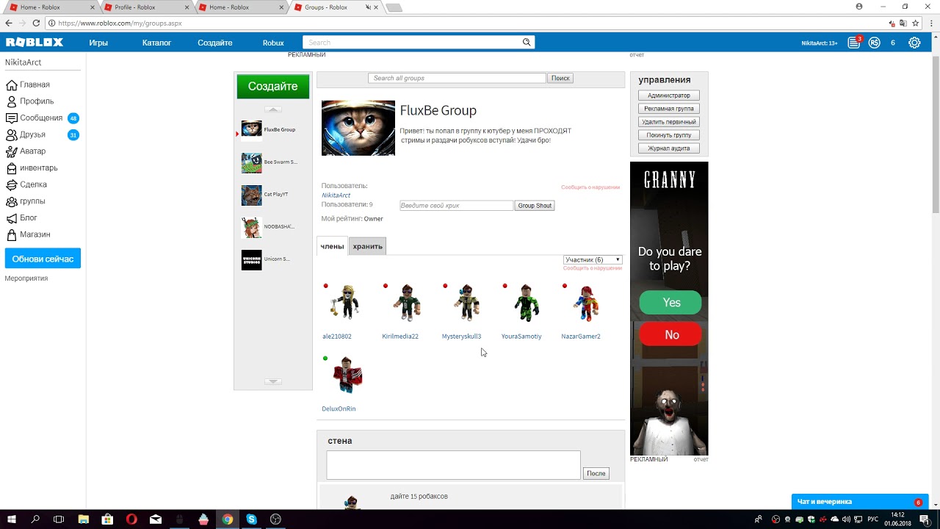Open инвентарь inventory icon in sidebar
940x529 pixels.
(12, 168)
